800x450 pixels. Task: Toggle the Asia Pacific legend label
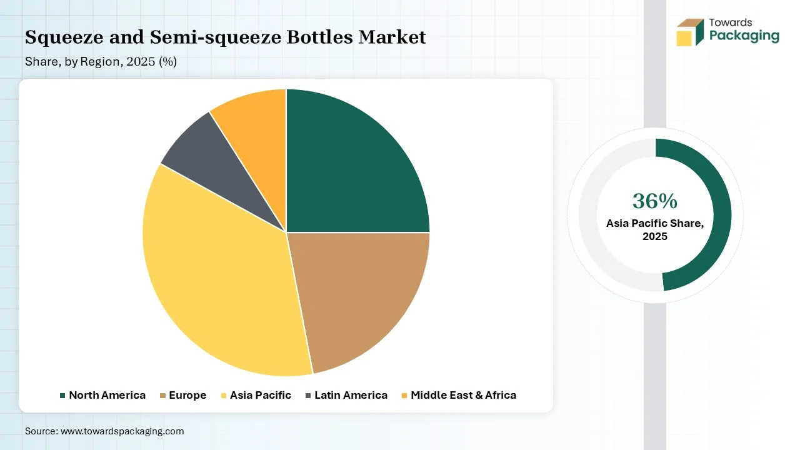click(260, 396)
